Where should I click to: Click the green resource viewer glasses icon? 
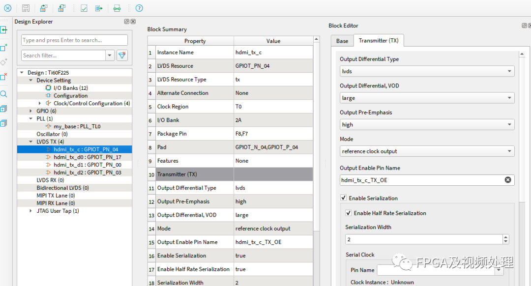pyautogui.click(x=117, y=8)
